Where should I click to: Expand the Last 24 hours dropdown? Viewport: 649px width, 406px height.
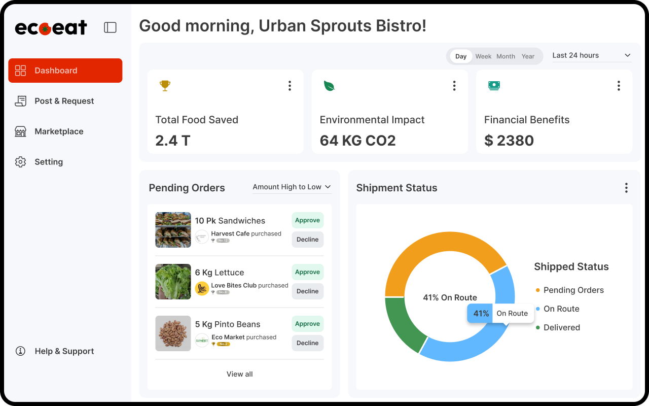pos(591,55)
